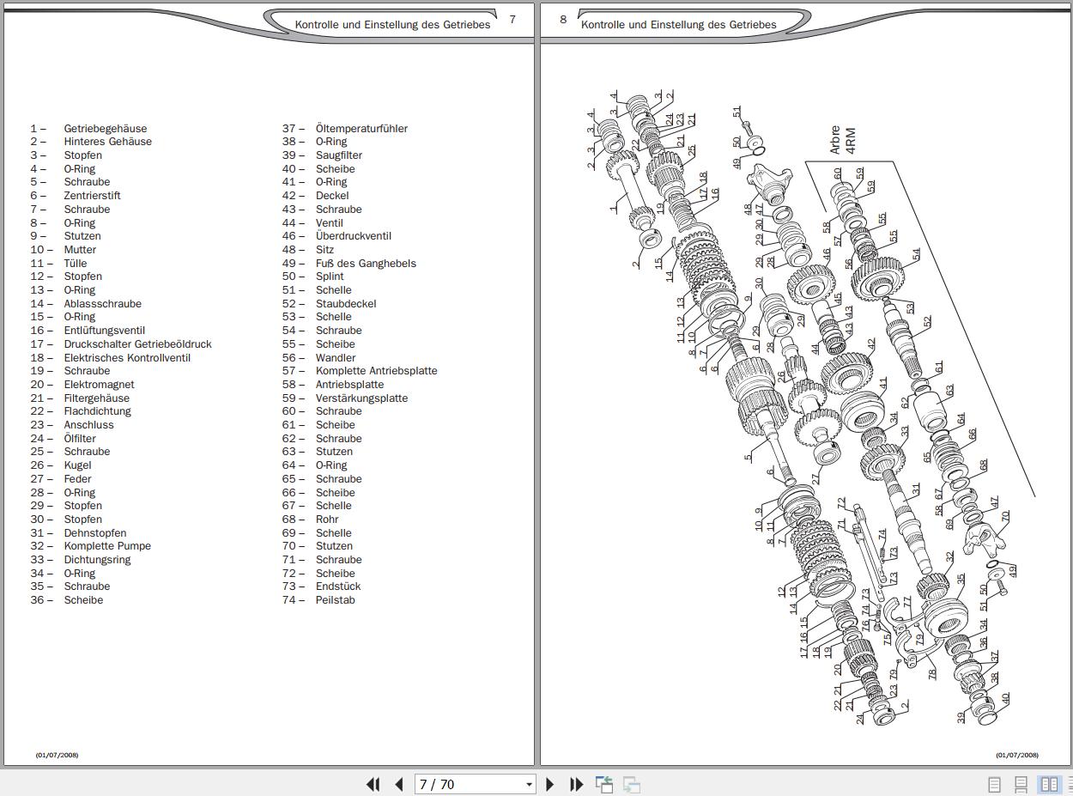Click the legend entry 'Komplette Pumpe'
The width and height of the screenshot is (1073, 796).
(x=107, y=546)
